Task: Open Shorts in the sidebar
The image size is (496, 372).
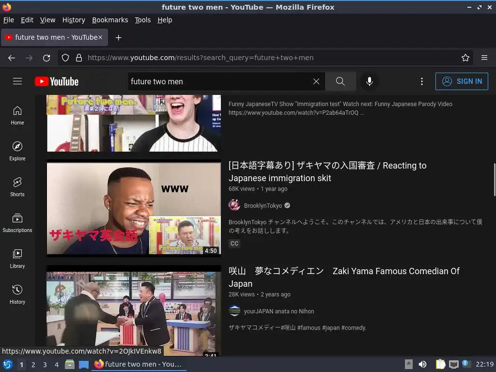Action: click(17, 187)
